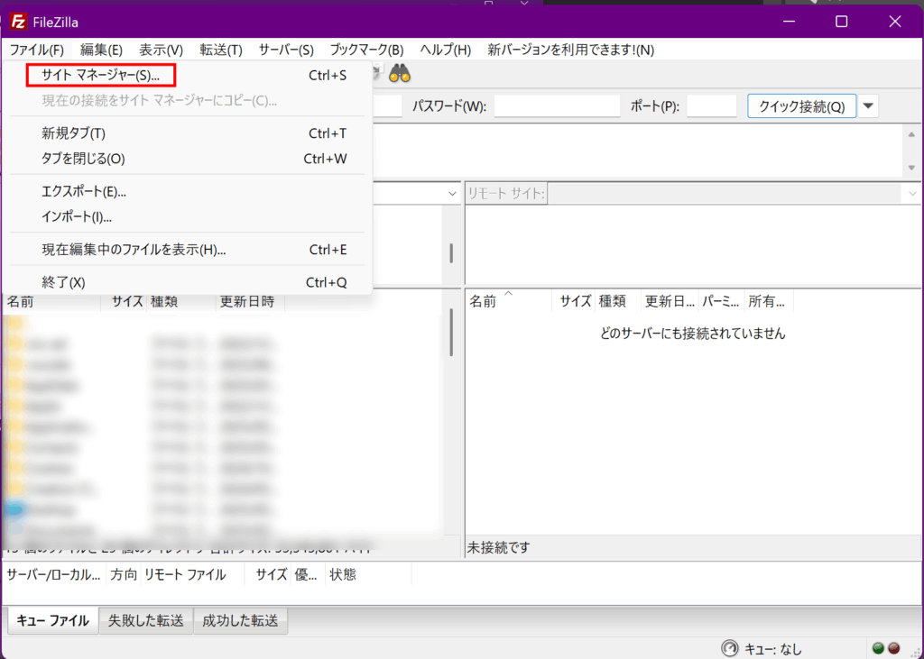
Task: Sort local pane by サイズ column
Action: 124,302
